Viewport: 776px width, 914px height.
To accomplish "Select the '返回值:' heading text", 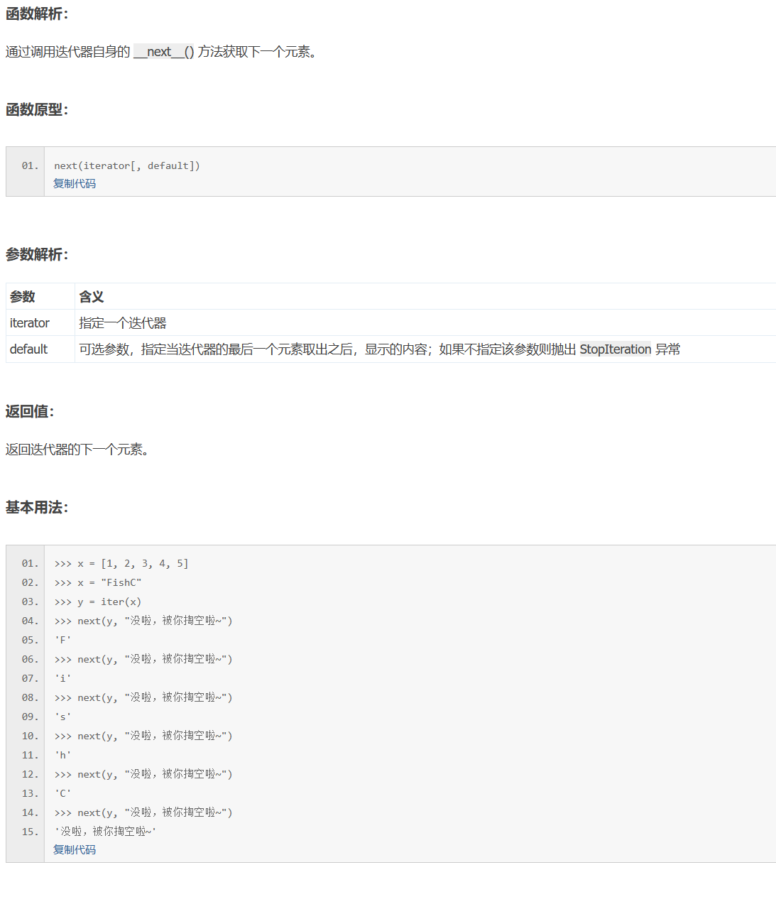I will (x=30, y=411).
